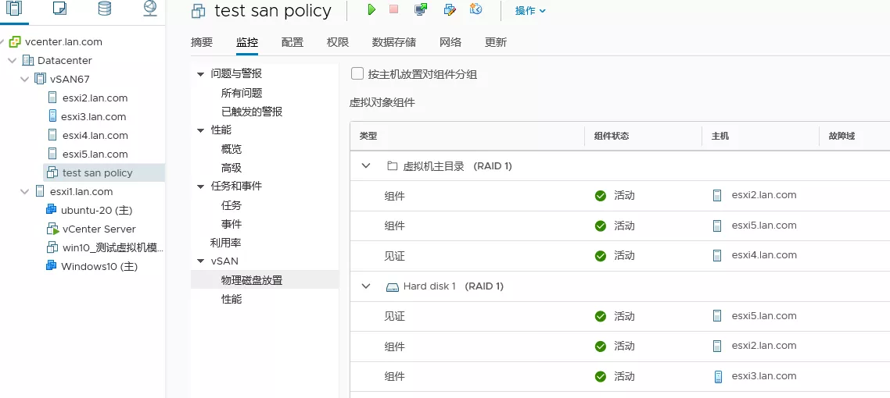Collapse the 虚拟机主目录 RAID 1 group
890x398 pixels.
(x=365, y=166)
